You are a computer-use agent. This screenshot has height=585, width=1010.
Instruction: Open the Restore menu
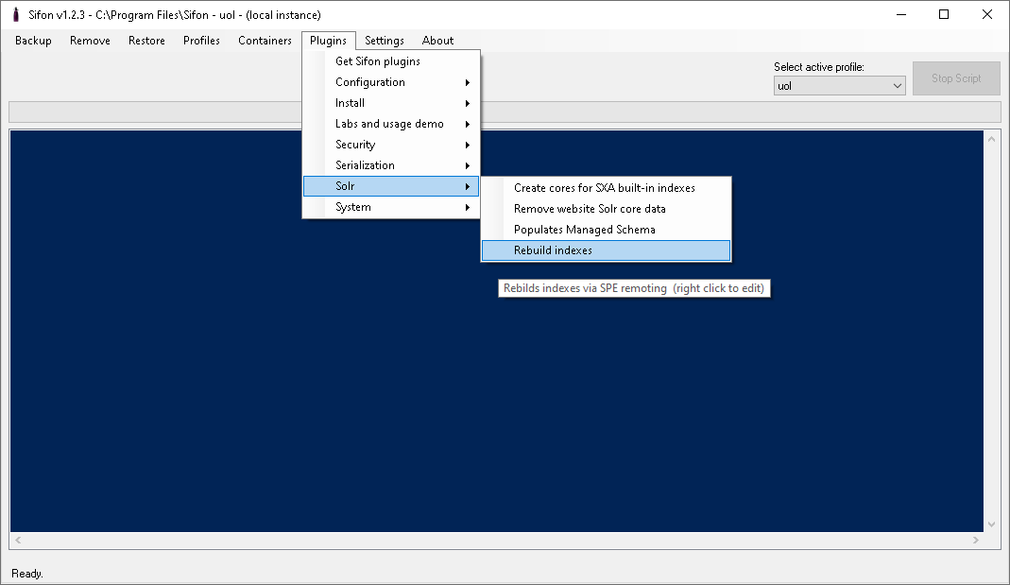tap(146, 41)
